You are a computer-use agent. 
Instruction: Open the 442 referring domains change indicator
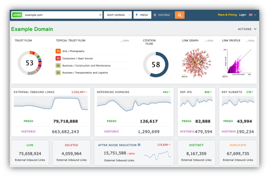click(166, 92)
